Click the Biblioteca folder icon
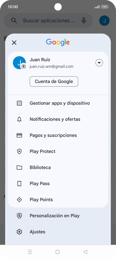116x259 pixels. pos(19,167)
